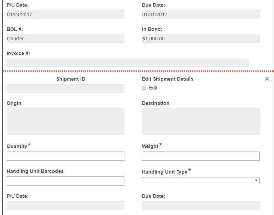The width and height of the screenshot is (274, 215).
Task: Click the Invoice # field
Action: pyautogui.click(x=128, y=63)
